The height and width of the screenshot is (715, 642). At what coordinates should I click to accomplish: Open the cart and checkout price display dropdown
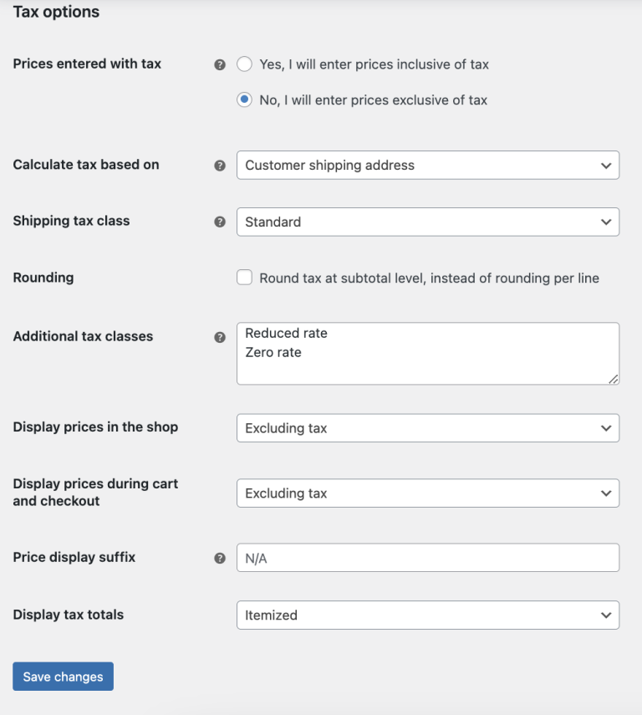(428, 493)
